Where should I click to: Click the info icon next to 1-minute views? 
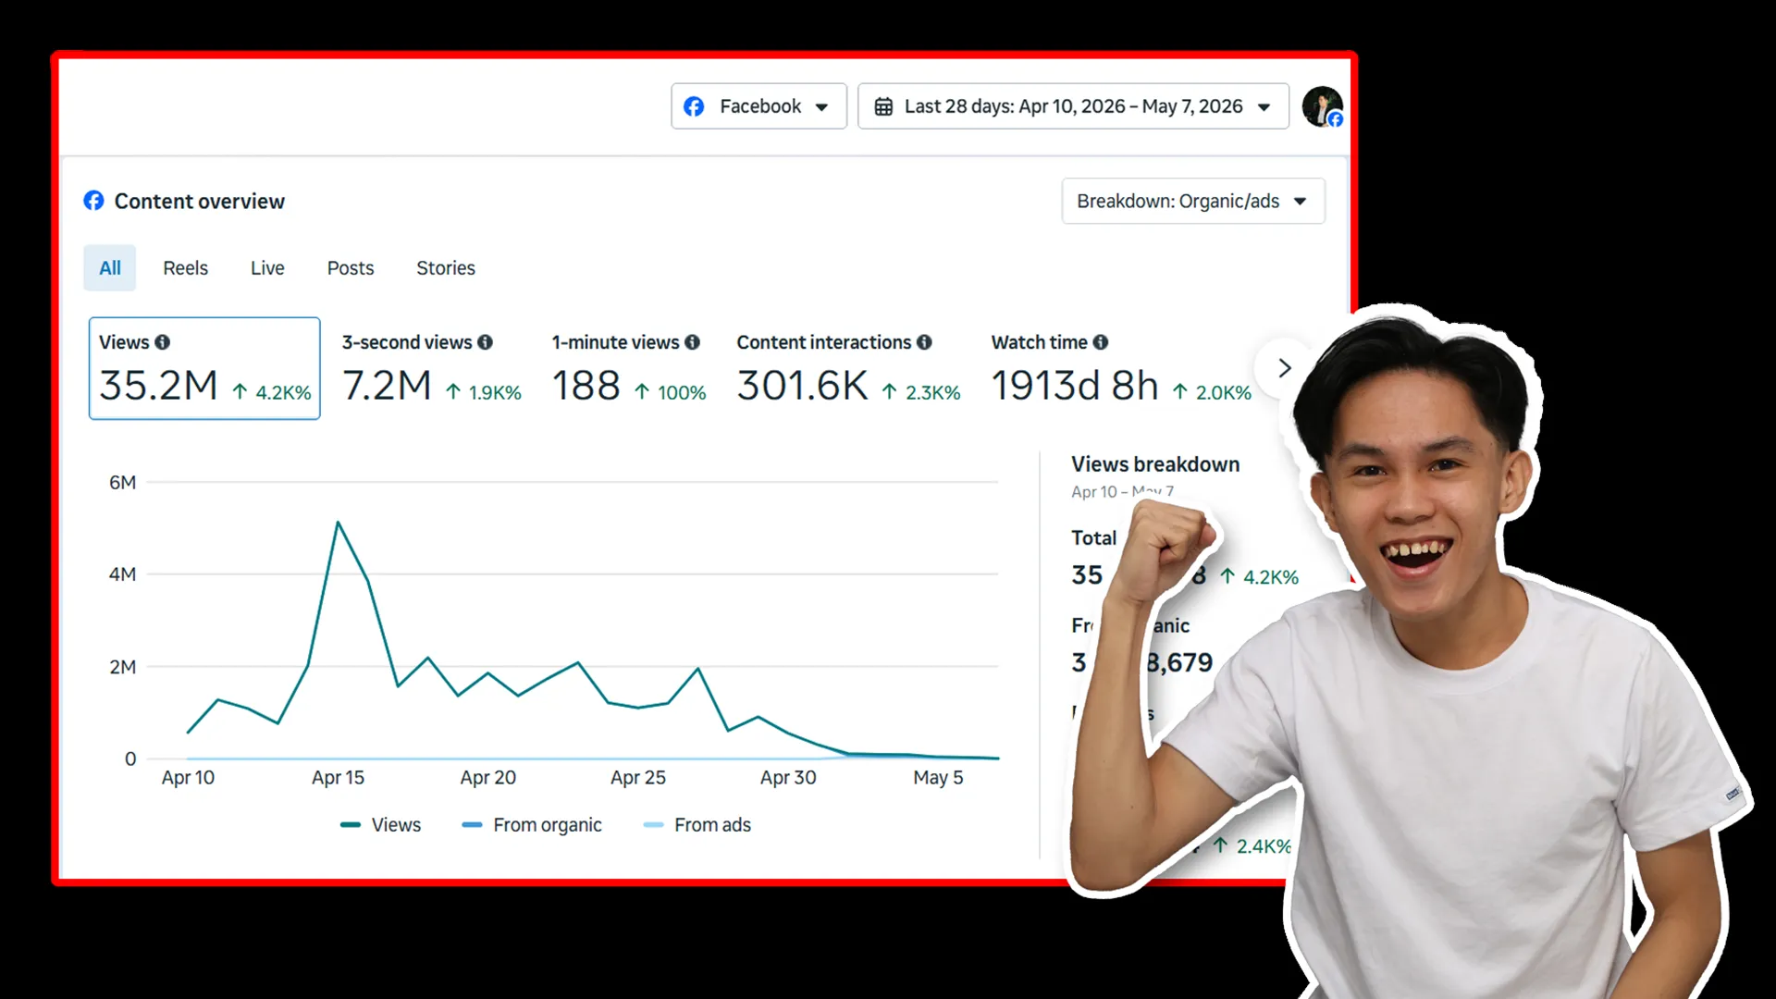tap(693, 342)
